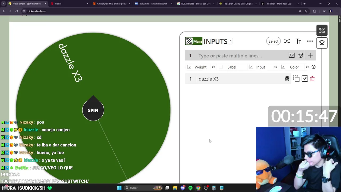The height and width of the screenshot is (192, 341).
Task: Select the 'dazzle X3' input text
Action: [209, 79]
